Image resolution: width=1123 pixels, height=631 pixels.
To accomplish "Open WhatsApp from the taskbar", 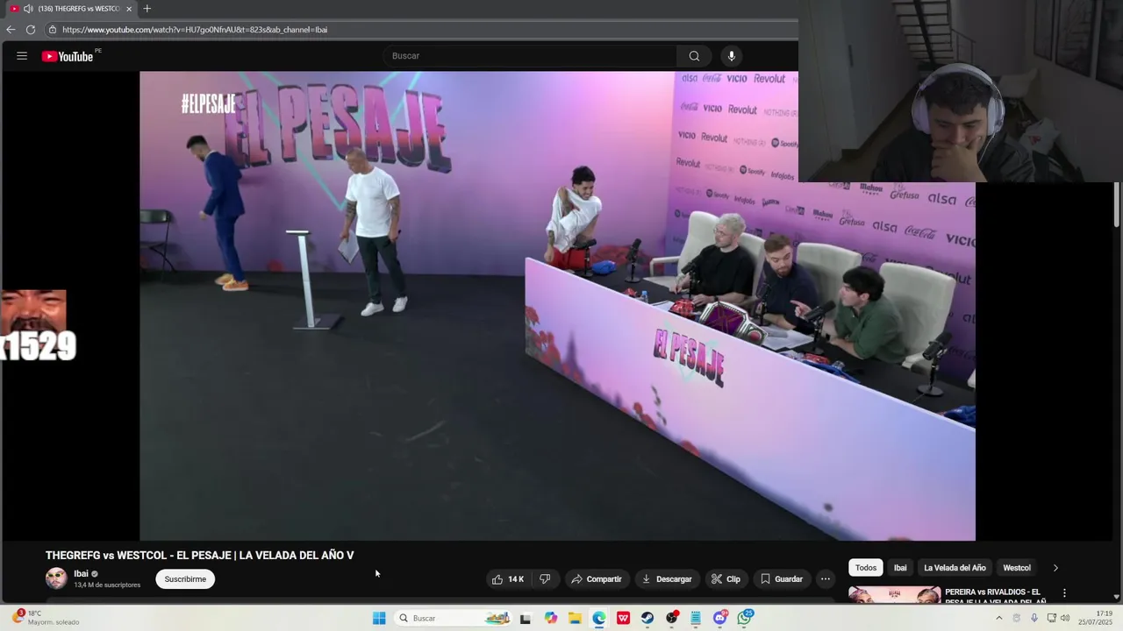I will 745,618.
